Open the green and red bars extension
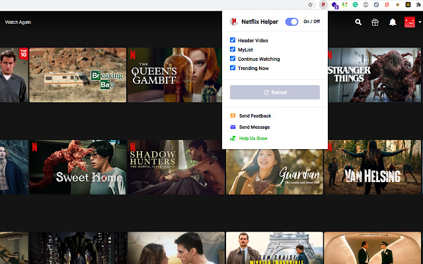The height and width of the screenshot is (264, 423). (345, 5)
